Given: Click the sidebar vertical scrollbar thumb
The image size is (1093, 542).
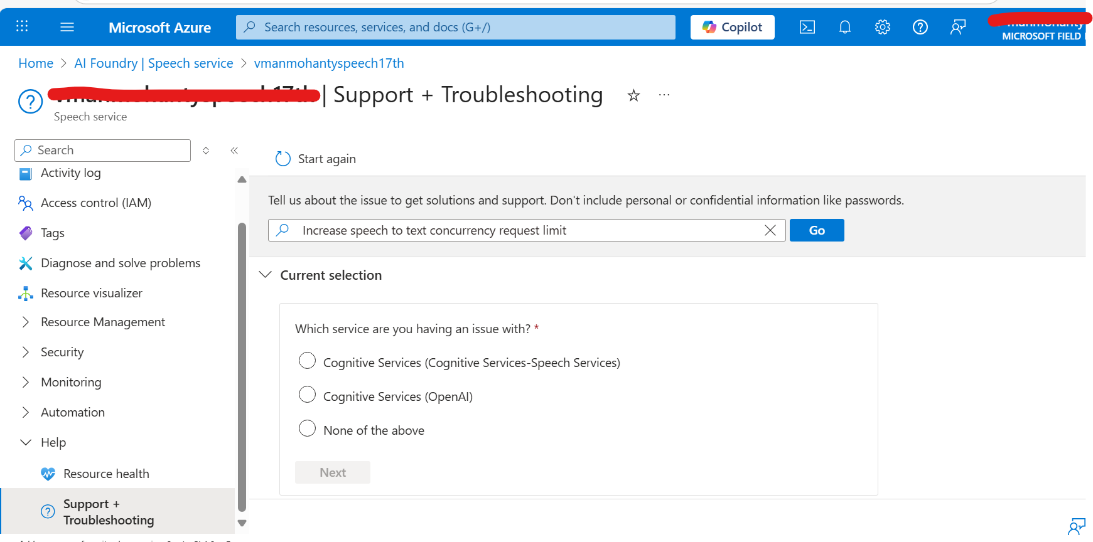Looking at the screenshot, I should coord(242,368).
